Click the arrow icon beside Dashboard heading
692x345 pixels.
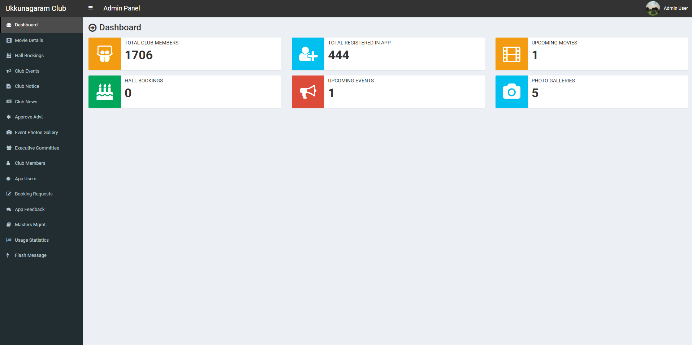click(x=92, y=28)
